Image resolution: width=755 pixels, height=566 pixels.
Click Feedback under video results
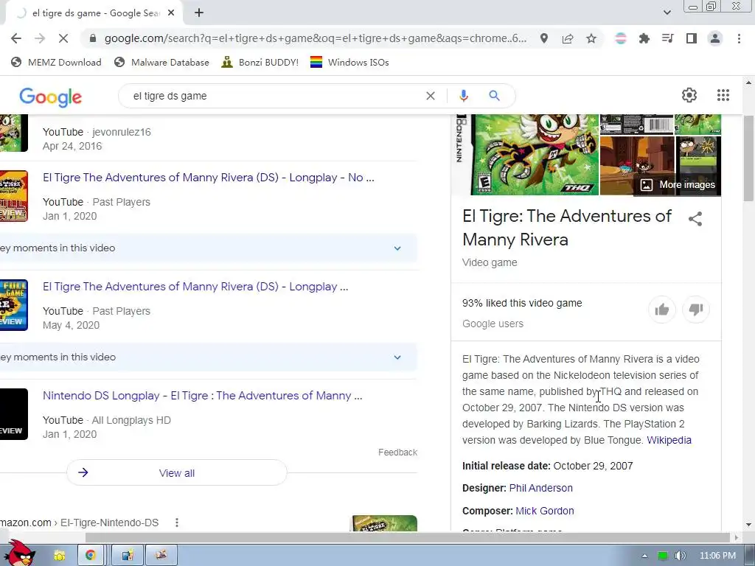(397, 453)
